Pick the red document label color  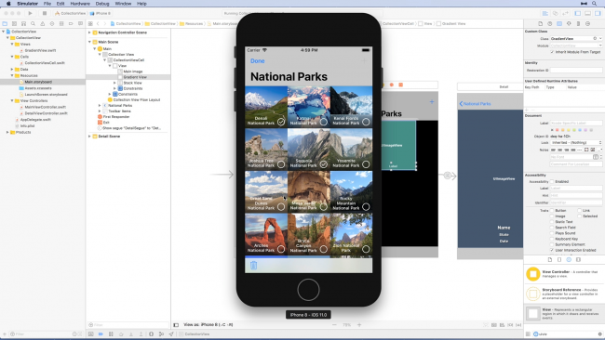click(557, 130)
